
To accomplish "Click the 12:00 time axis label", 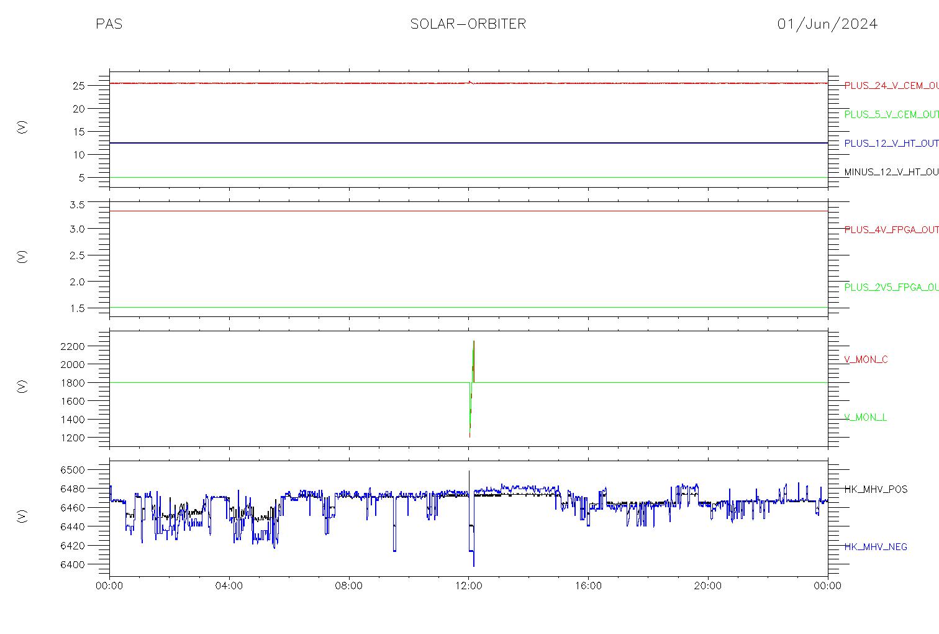I will (x=469, y=586).
